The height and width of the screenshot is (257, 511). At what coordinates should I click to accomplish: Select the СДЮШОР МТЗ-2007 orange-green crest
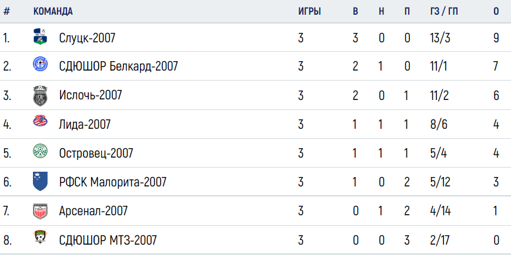click(40, 237)
